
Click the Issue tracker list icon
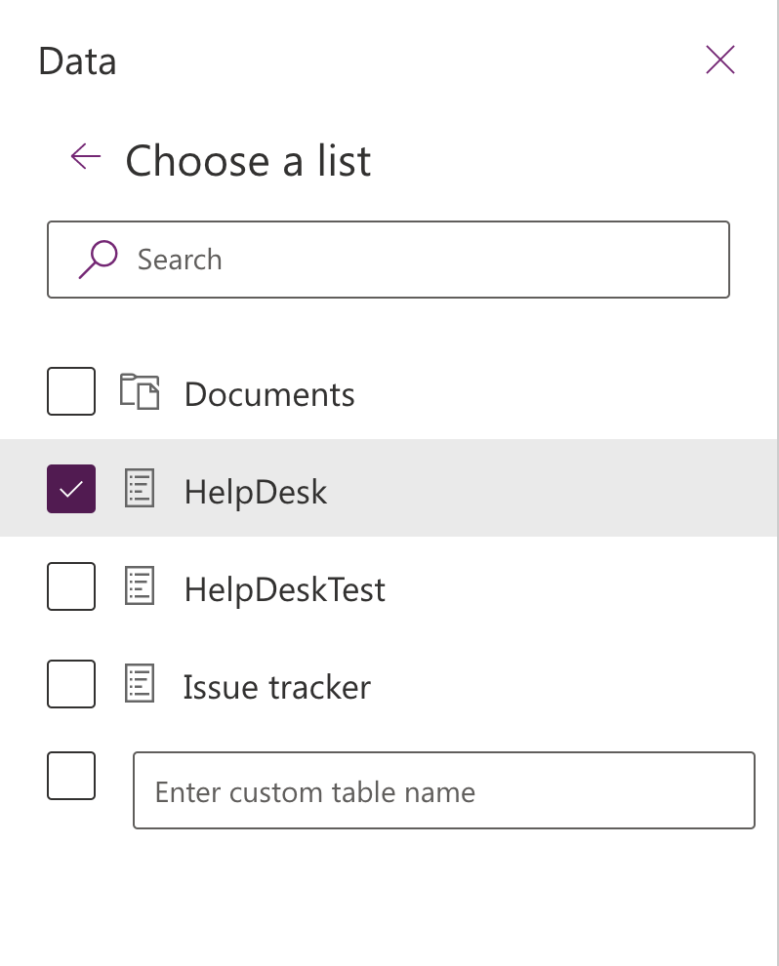point(140,683)
